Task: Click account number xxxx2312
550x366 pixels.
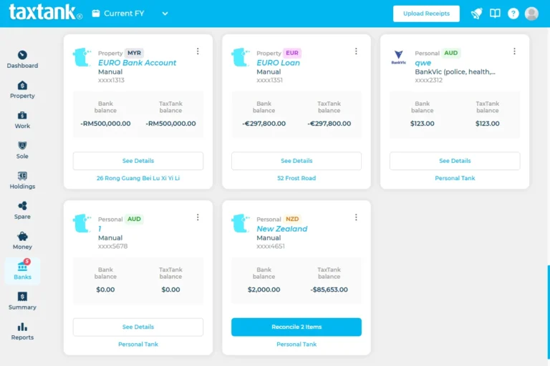Action: click(429, 80)
